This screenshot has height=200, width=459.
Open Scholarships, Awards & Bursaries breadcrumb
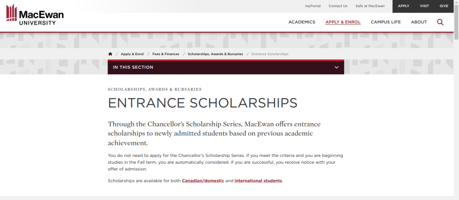(x=215, y=54)
